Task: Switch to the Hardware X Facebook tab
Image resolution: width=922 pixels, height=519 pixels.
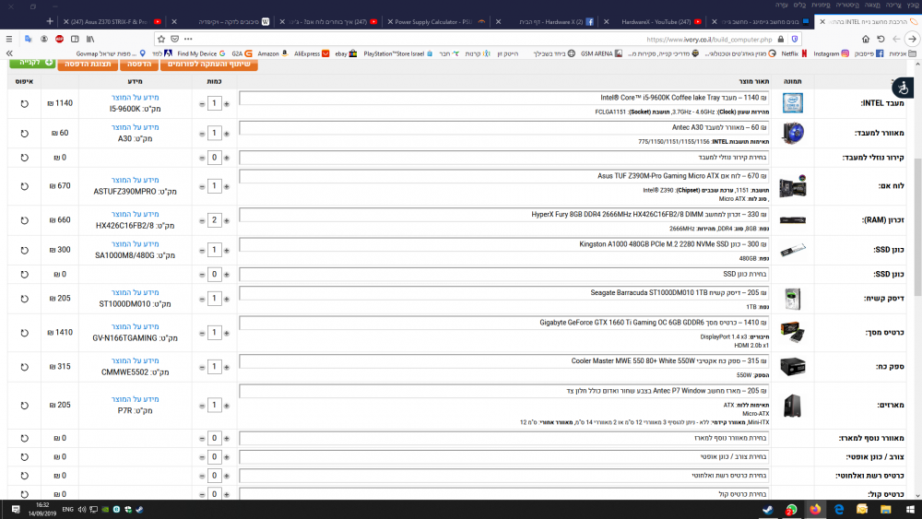Action: pyautogui.click(x=551, y=22)
